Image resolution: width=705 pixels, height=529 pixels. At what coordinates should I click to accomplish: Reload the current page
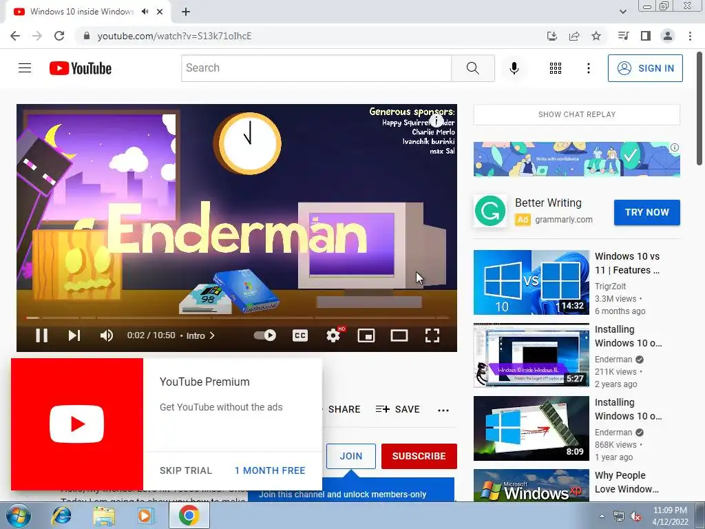pyautogui.click(x=59, y=36)
